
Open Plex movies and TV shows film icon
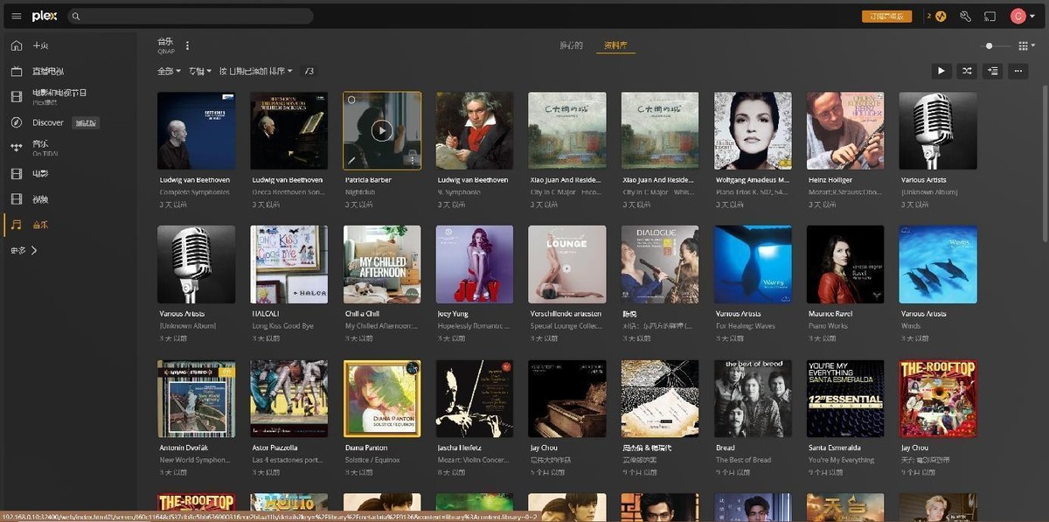pyautogui.click(x=16, y=96)
